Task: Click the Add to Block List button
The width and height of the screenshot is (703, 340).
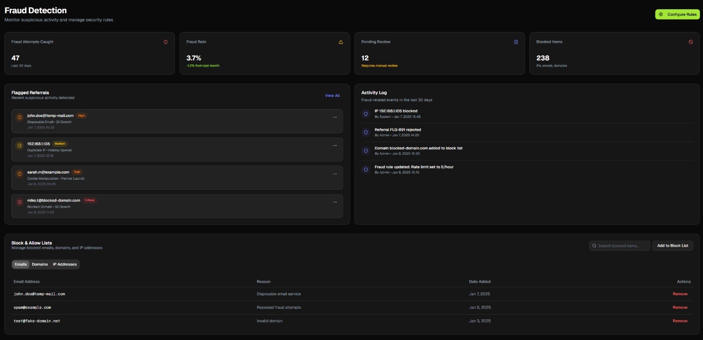Action: [673, 246]
